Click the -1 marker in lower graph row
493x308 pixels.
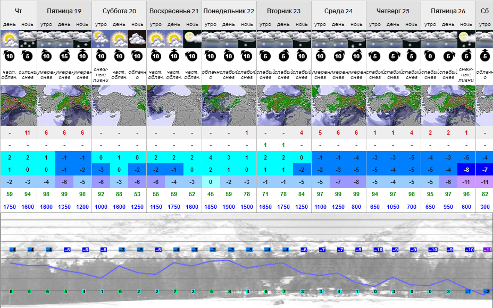tap(468, 292)
